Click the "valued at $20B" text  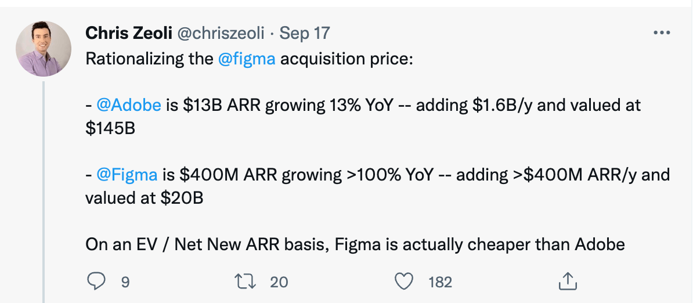144,197
